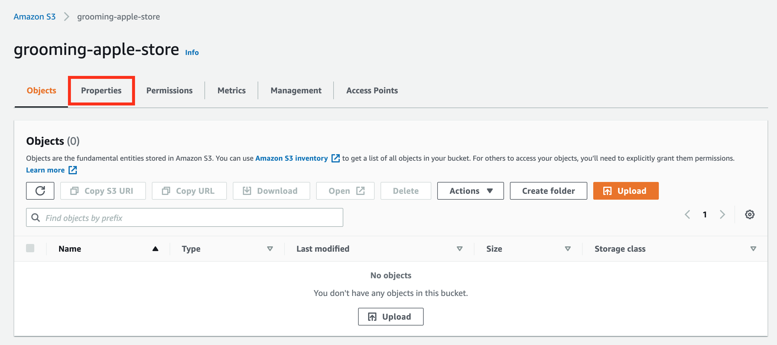The image size is (777, 345).
Task: Sort by Type column arrow
Action: (270, 249)
